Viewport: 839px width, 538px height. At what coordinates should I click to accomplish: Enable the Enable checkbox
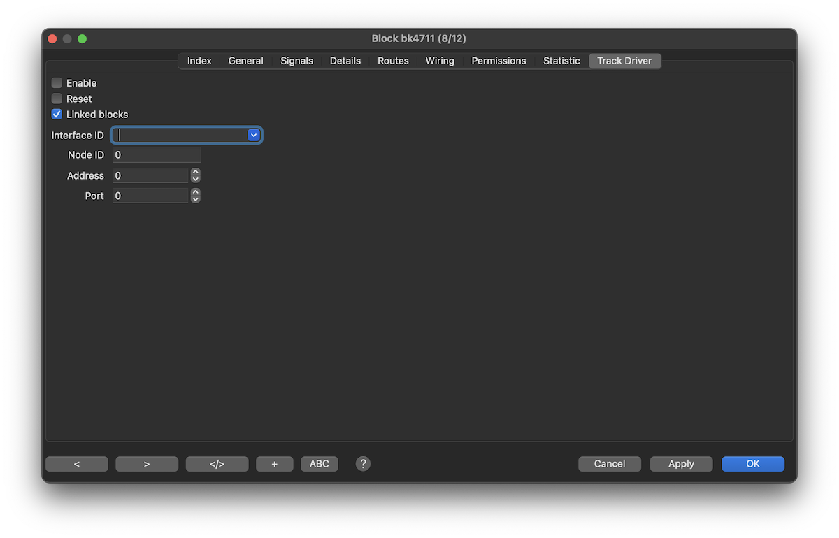tap(57, 83)
